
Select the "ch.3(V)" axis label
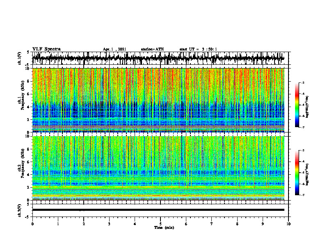pos(20,210)
